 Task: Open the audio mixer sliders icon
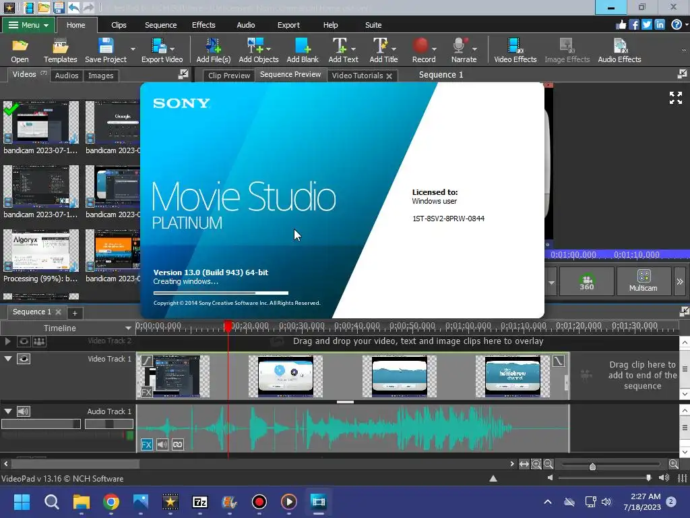click(x=682, y=478)
